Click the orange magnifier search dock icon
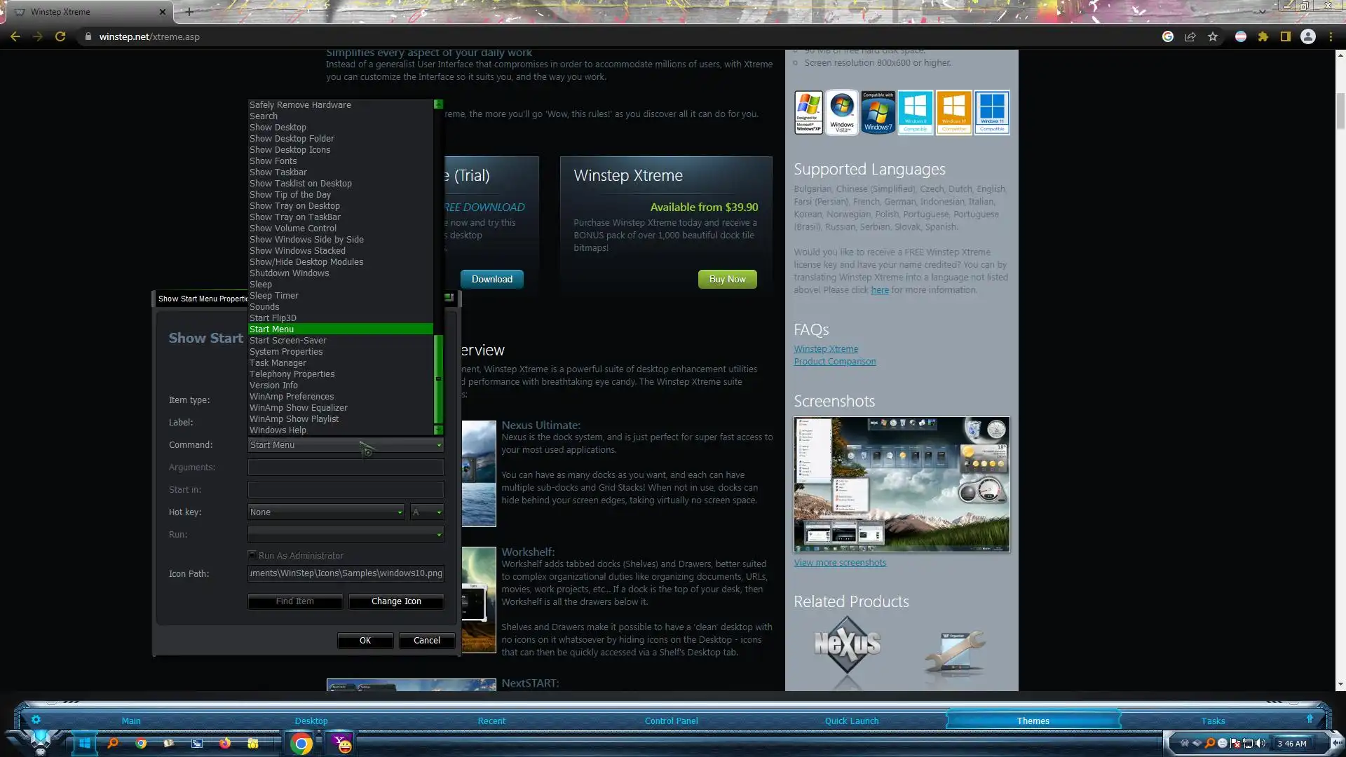This screenshot has height=757, width=1346. point(113,743)
